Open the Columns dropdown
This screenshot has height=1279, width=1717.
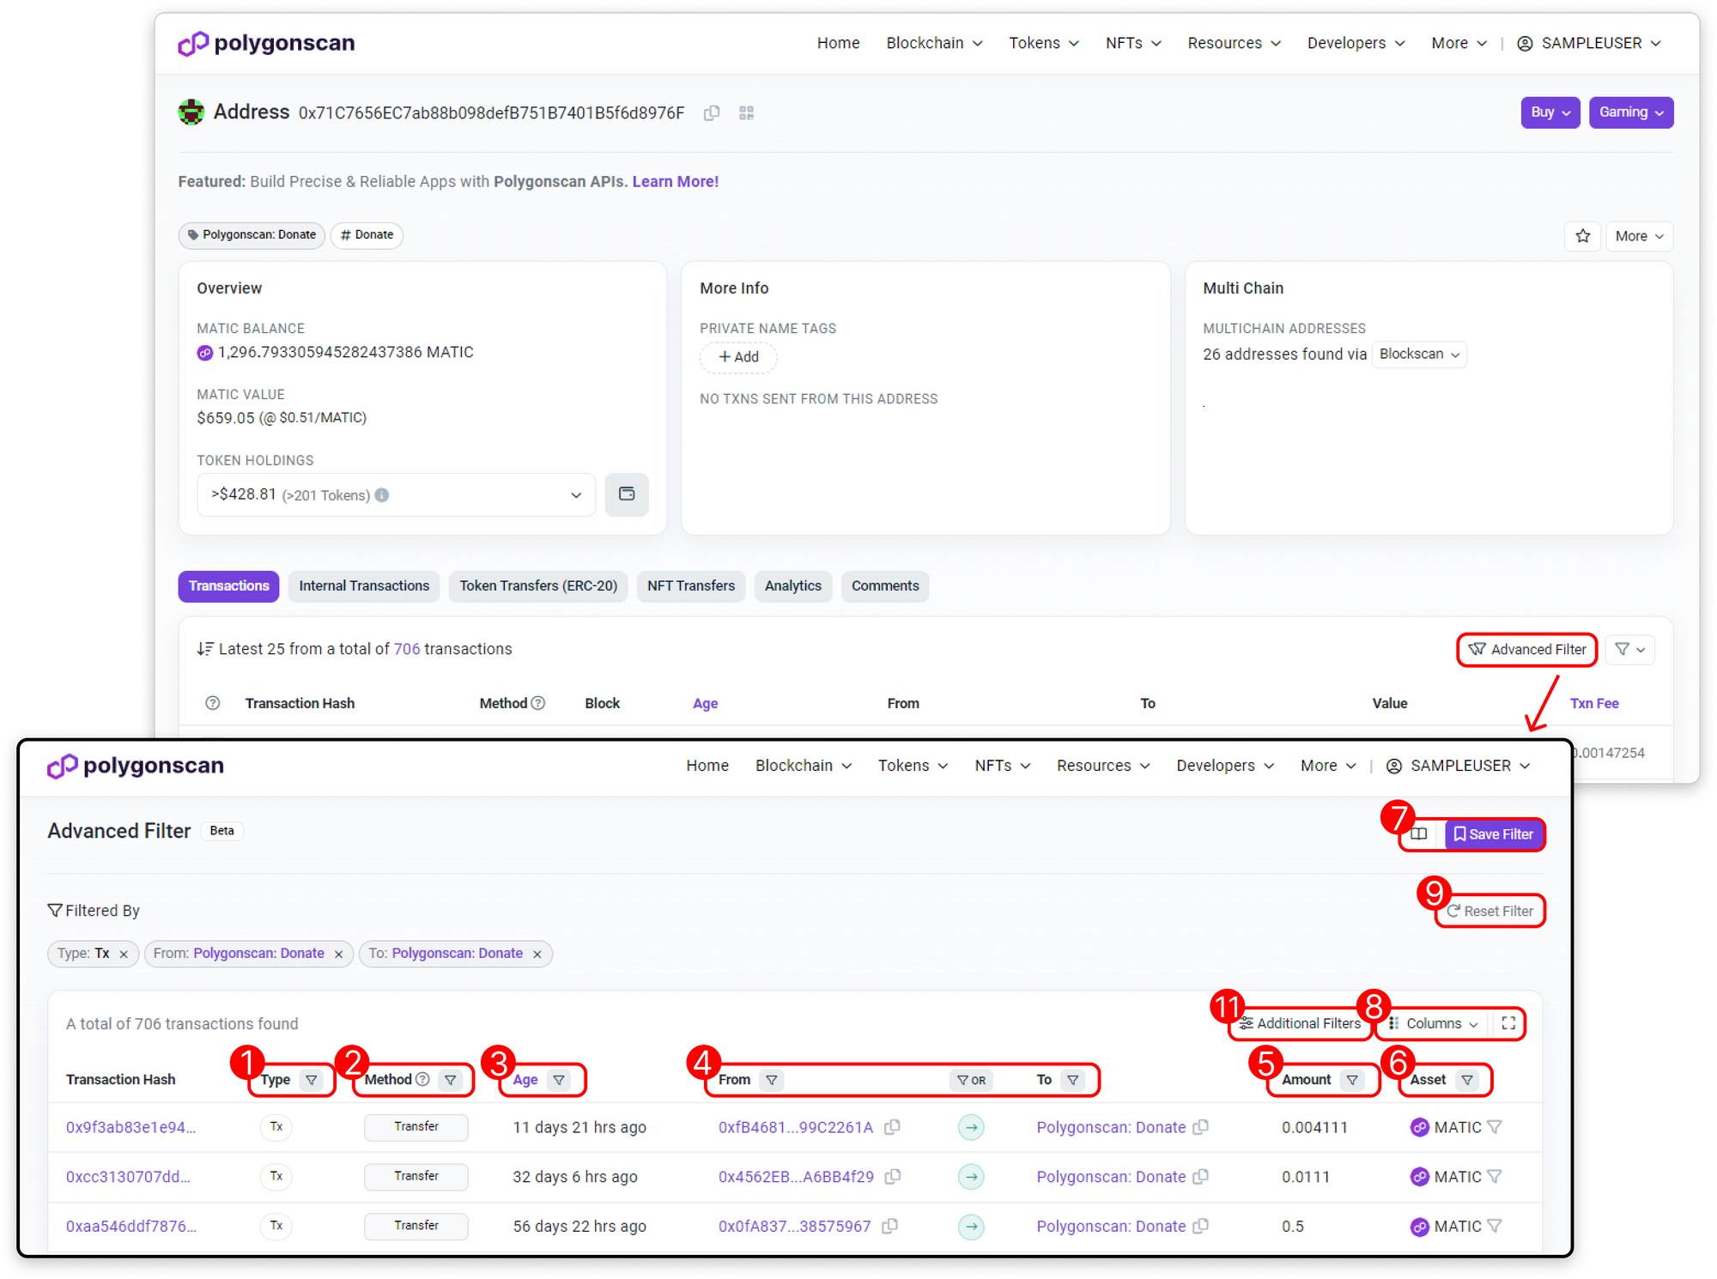(1434, 1023)
